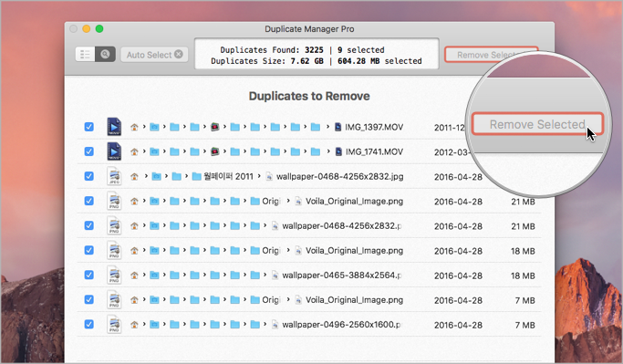Click the file name wallpaper-0465-3884x2564
This screenshot has width=623, height=364.
(342, 275)
